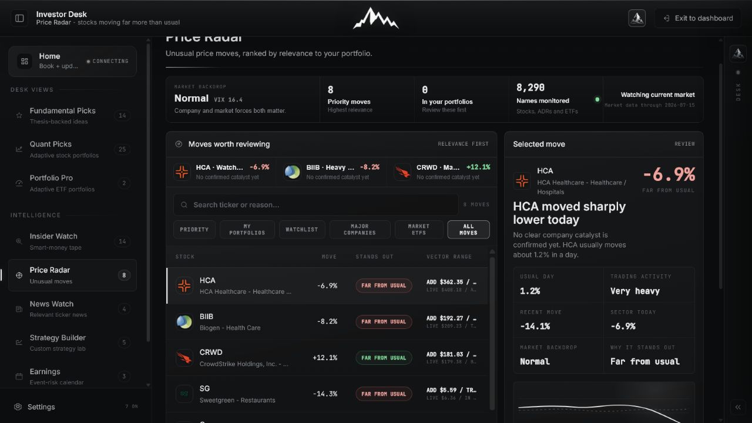Open the SG Sweetgreen row
This screenshot has height=423, width=752.
(327, 394)
